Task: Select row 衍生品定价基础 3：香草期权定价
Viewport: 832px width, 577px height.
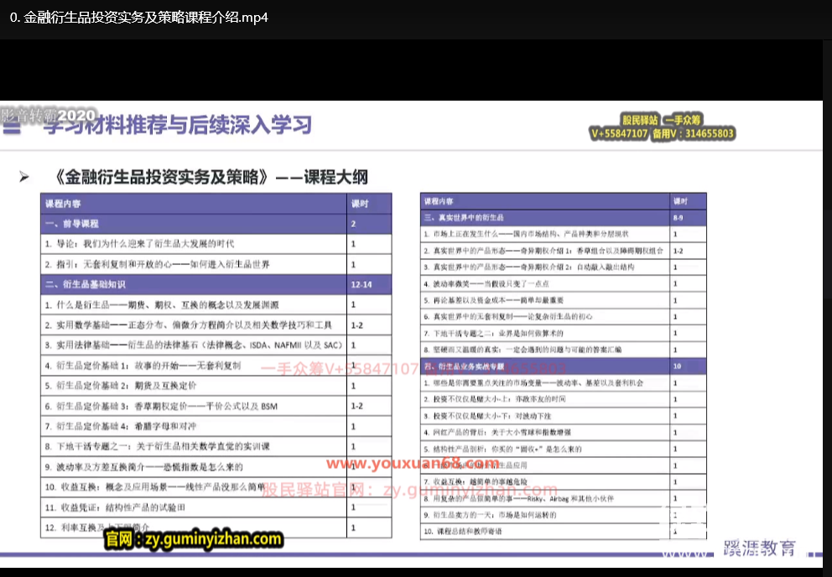Action: (216, 406)
